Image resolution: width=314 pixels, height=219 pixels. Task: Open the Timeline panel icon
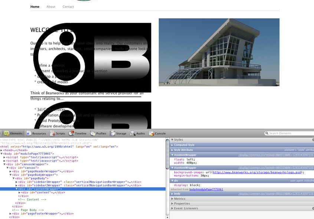tap(71, 133)
